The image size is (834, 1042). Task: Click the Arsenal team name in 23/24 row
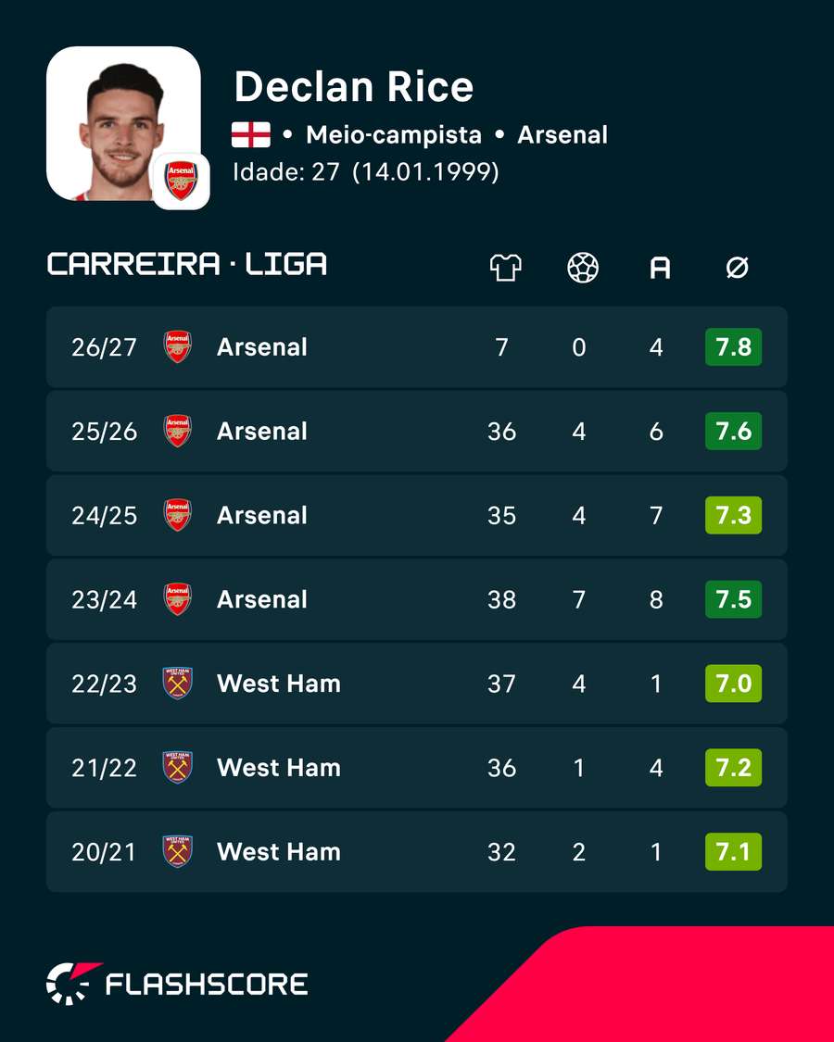pos(262,599)
